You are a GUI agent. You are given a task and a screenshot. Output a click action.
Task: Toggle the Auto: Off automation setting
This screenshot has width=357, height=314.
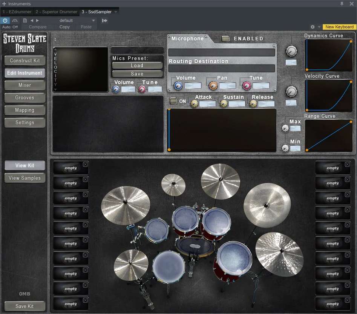(10, 27)
